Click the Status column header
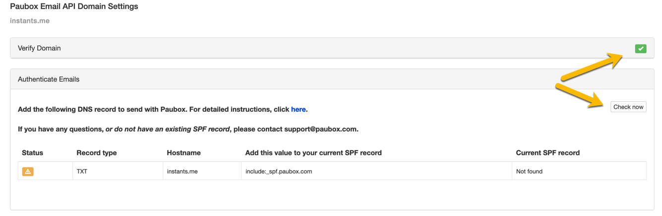Image resolution: width=662 pixels, height=216 pixels. 32,153
